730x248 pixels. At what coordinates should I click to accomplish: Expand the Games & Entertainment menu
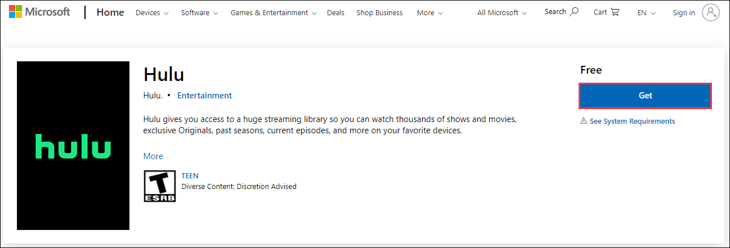coord(274,12)
